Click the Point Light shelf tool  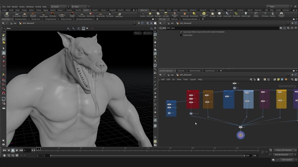pos(150,14)
